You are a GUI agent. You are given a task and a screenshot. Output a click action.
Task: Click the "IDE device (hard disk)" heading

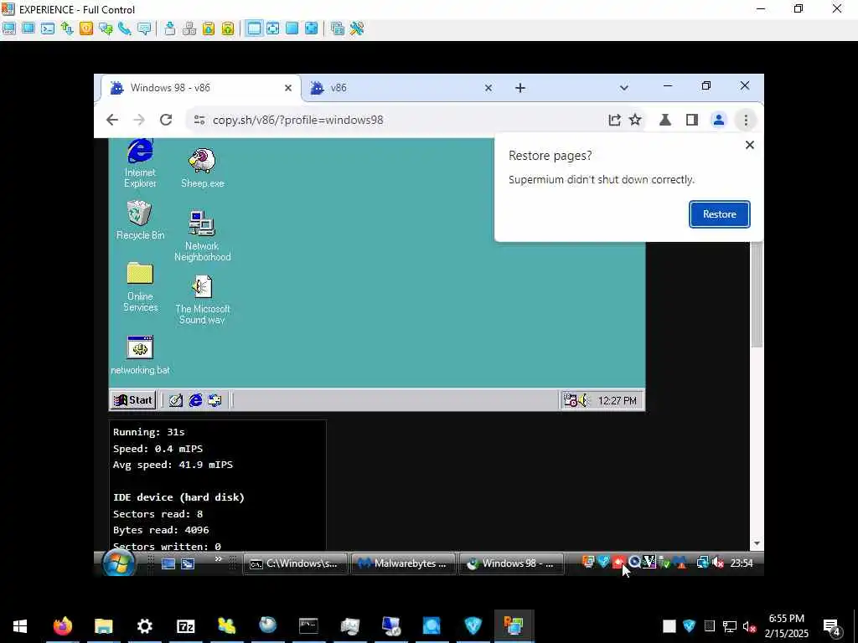[x=178, y=497]
